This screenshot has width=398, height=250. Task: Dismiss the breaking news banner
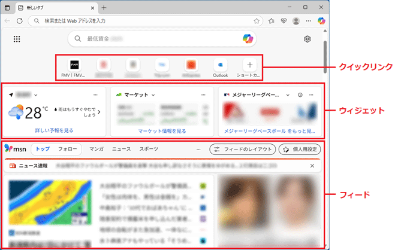(x=312, y=166)
